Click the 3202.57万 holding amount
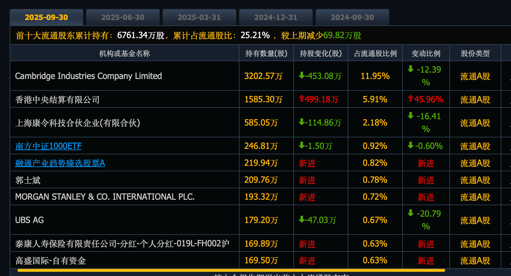The image size is (511, 276). pos(263,76)
